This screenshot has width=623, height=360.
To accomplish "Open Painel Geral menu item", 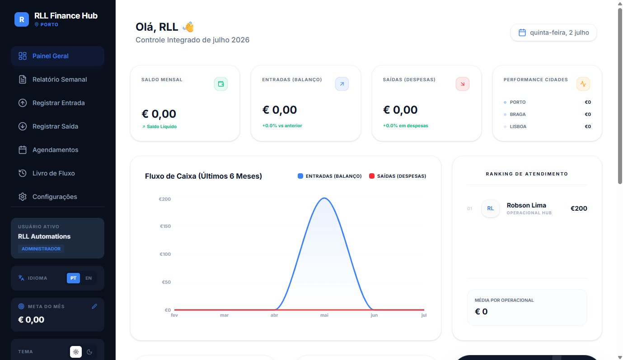I will coord(57,56).
